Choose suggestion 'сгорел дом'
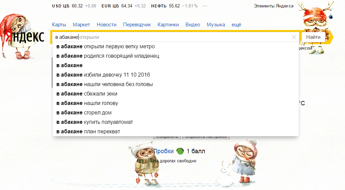The image size is (345, 190). (x=176, y=113)
